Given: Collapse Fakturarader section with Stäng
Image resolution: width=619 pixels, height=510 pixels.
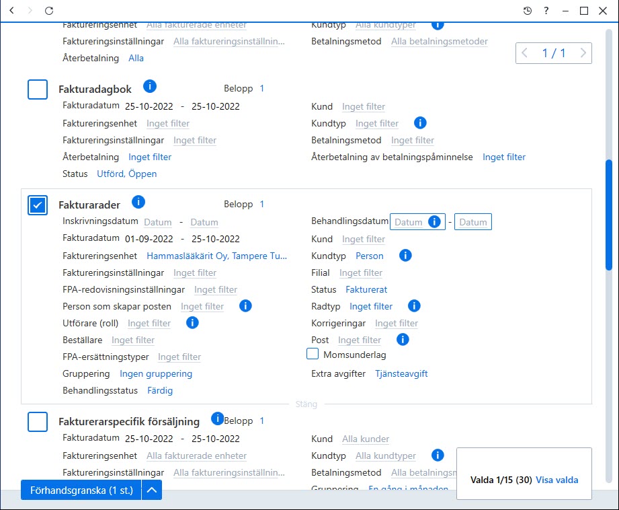Looking at the screenshot, I should 306,404.
